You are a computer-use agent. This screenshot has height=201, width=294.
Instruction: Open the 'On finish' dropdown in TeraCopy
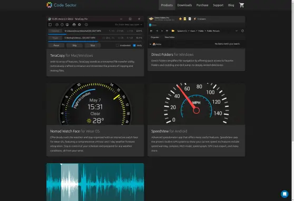click(x=129, y=25)
